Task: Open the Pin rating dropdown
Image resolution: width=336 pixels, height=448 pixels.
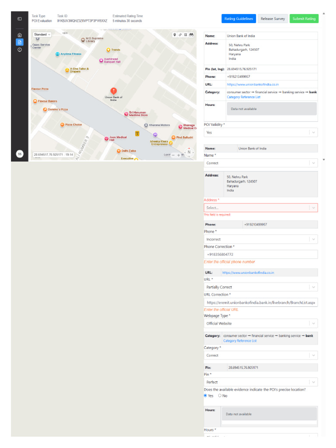Action: [261, 382]
